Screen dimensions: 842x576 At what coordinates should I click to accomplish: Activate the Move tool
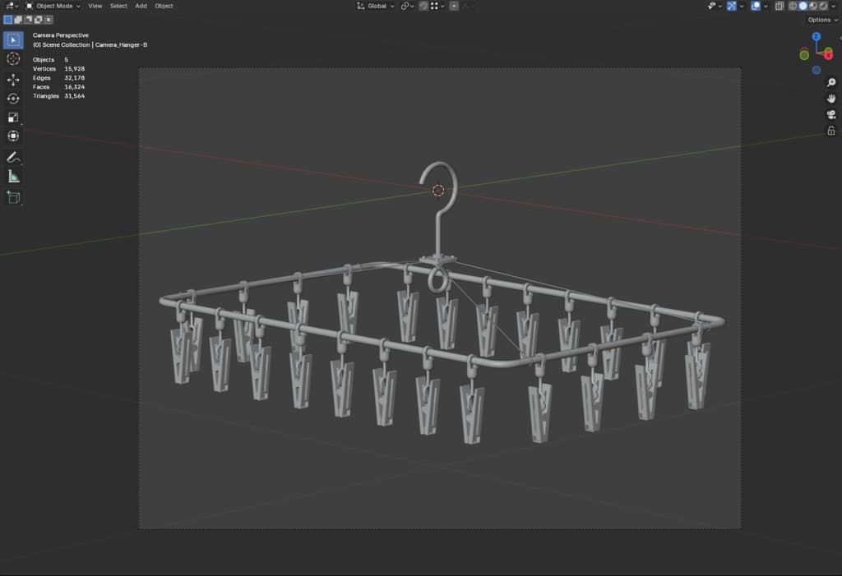coord(13,79)
